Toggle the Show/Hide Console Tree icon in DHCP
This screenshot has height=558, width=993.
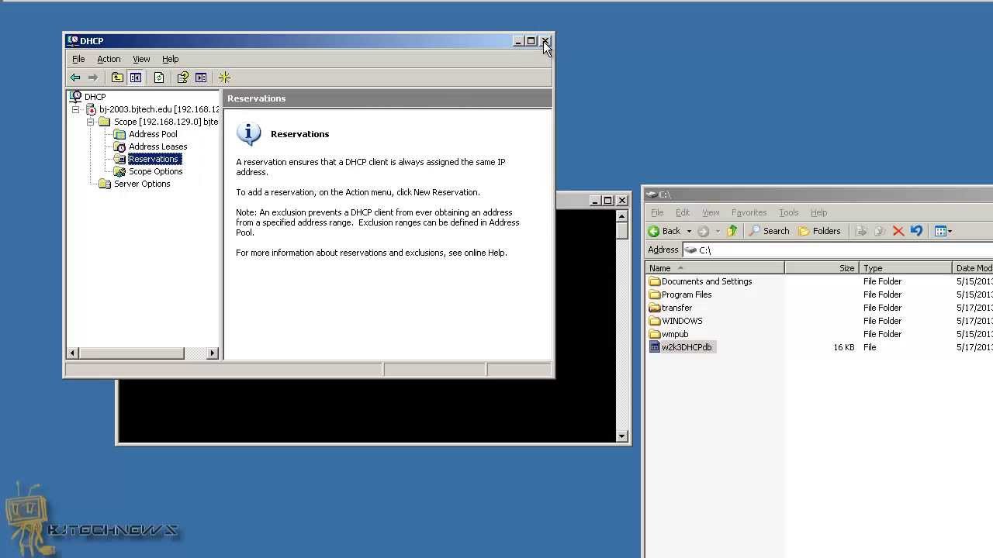[136, 77]
